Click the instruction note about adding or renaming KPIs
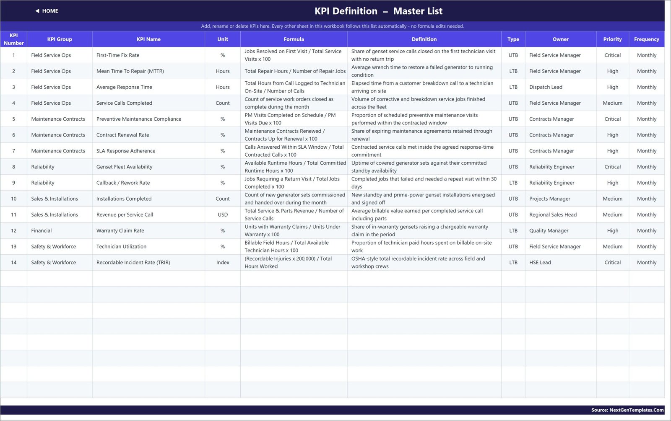The width and height of the screenshot is (671, 421). click(x=332, y=26)
